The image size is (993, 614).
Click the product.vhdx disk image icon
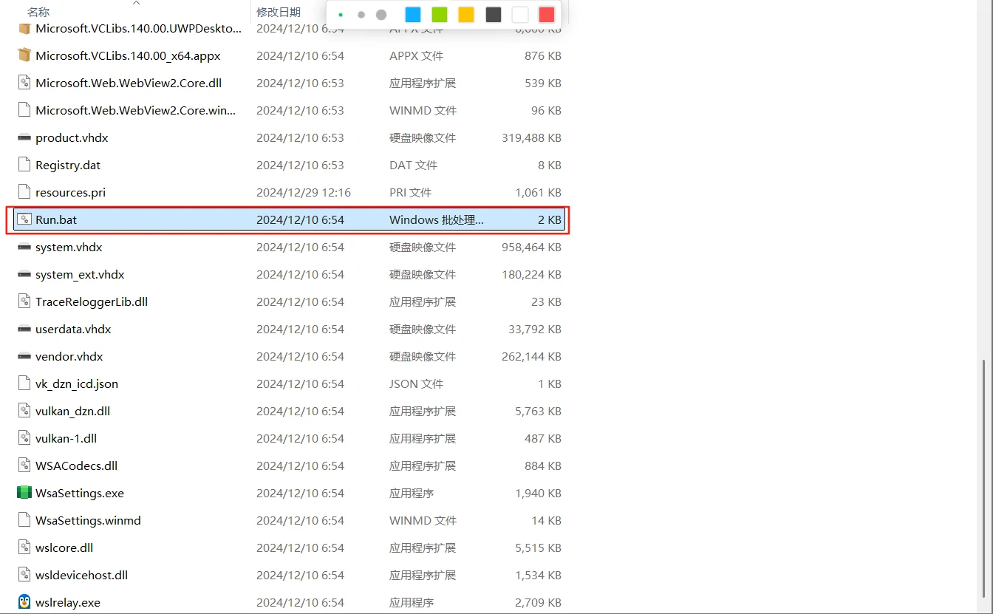(x=24, y=137)
